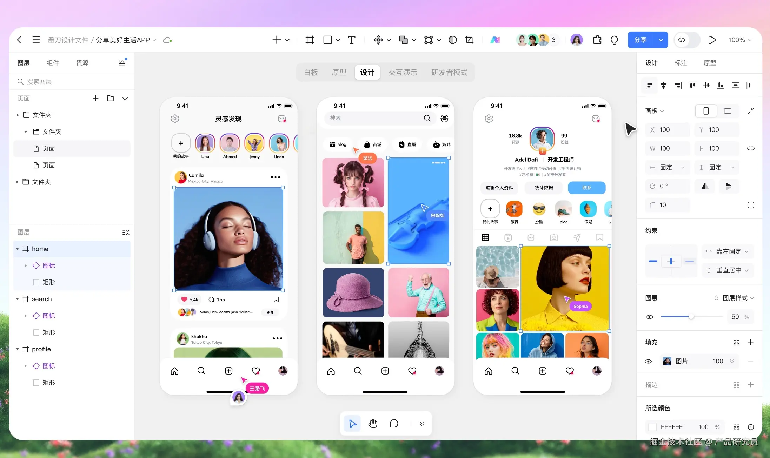Hide the image fill using eye icon

tap(649, 361)
